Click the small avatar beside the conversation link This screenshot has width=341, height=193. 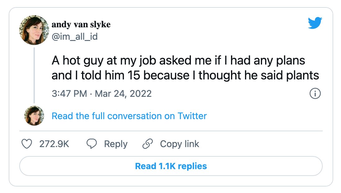pos(34,116)
